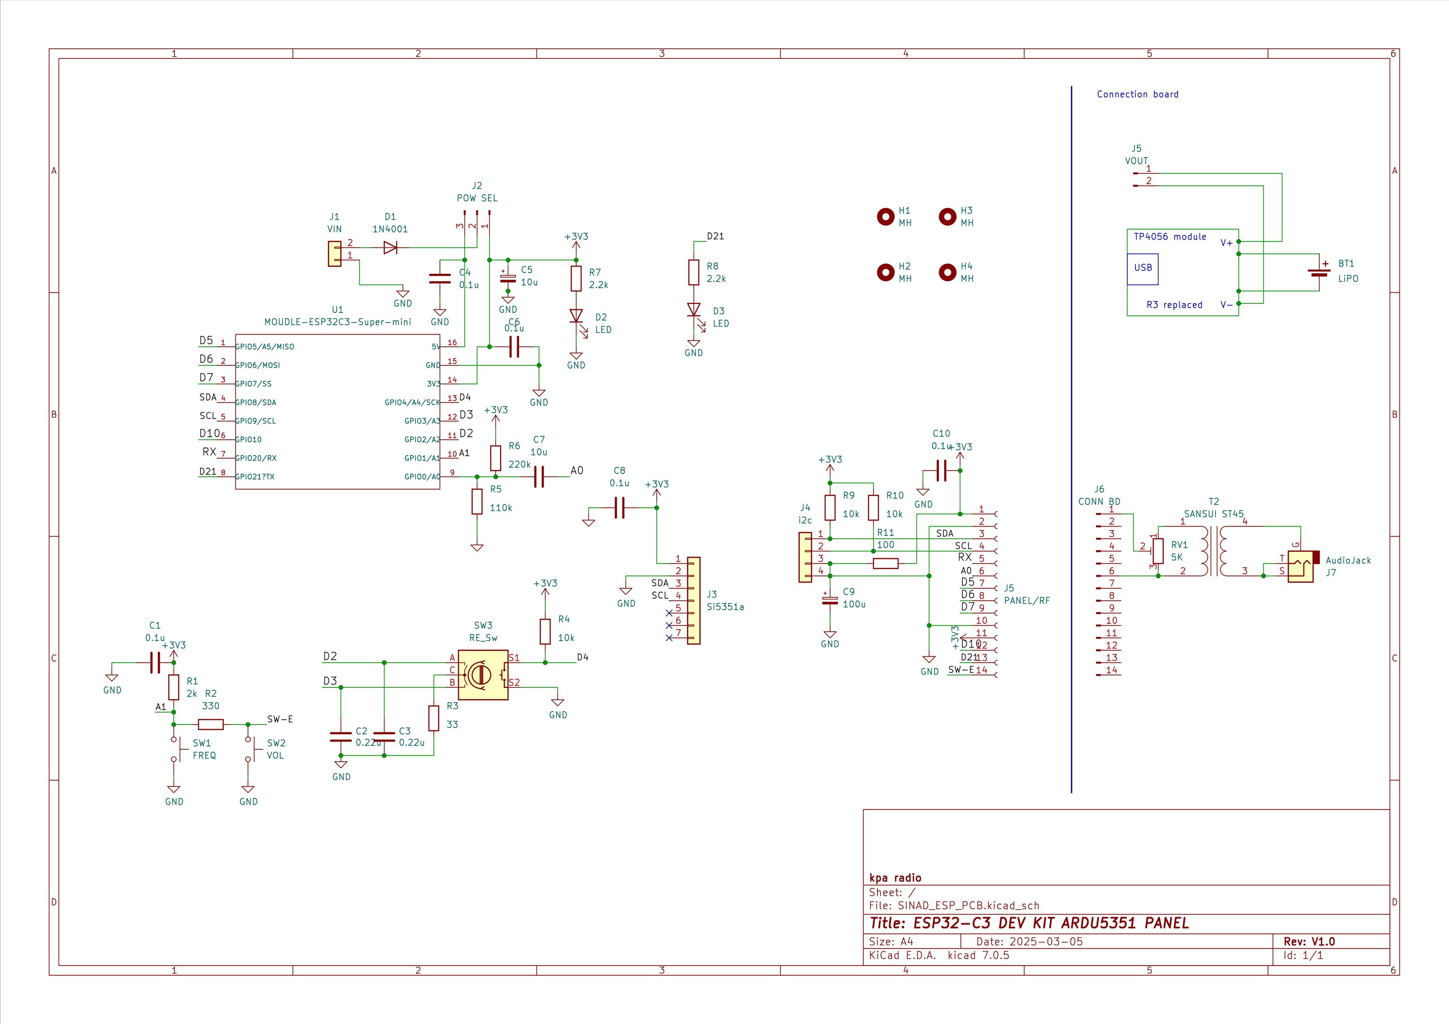Click the 'Rev: V1.0' field
The image size is (1449, 1024).
[1309, 941]
